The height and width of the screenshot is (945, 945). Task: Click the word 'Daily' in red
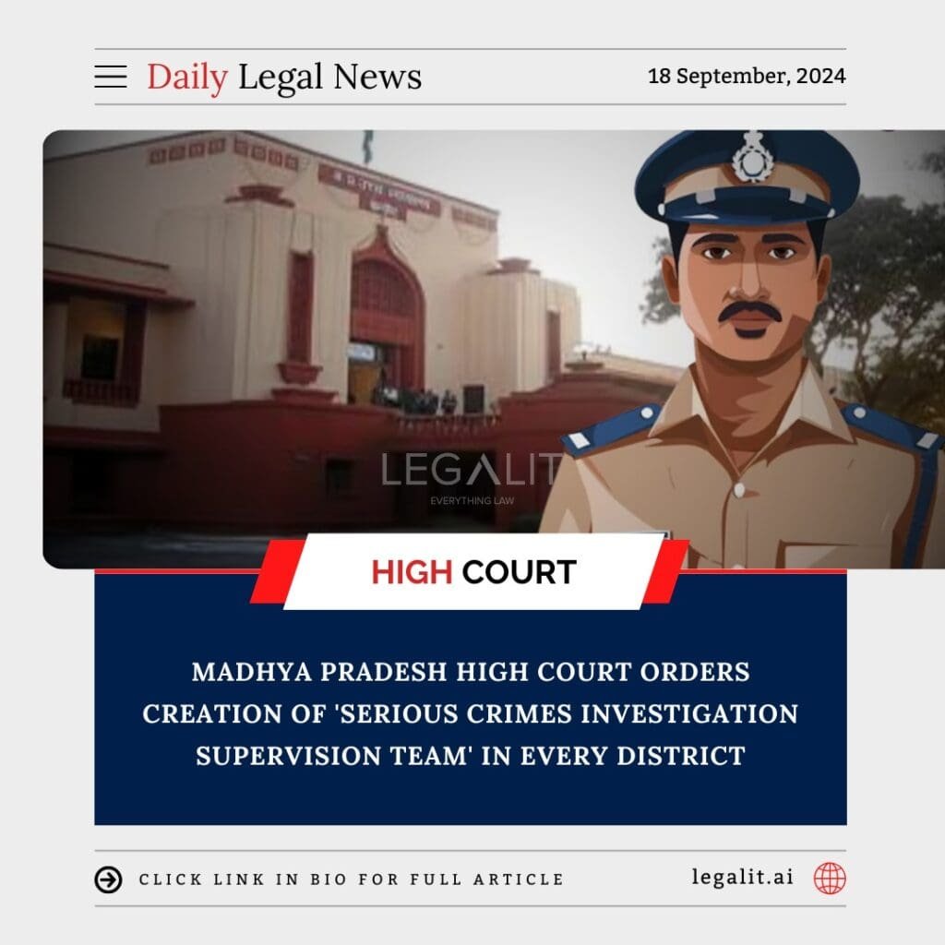187,78
